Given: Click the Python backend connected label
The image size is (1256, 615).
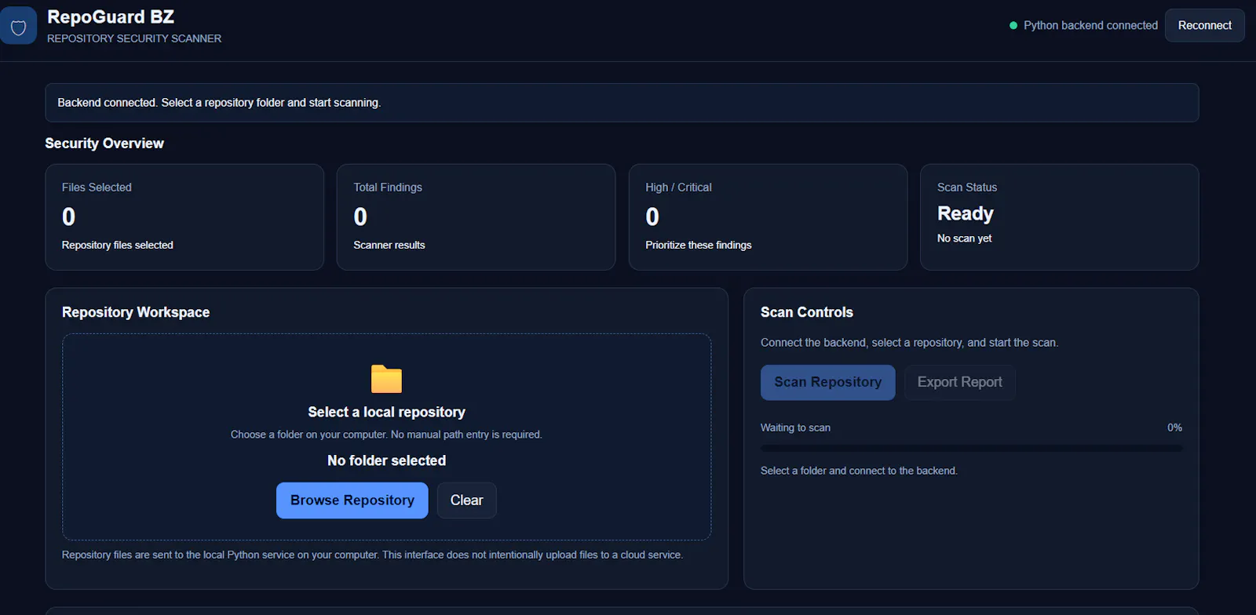Looking at the screenshot, I should [1090, 26].
